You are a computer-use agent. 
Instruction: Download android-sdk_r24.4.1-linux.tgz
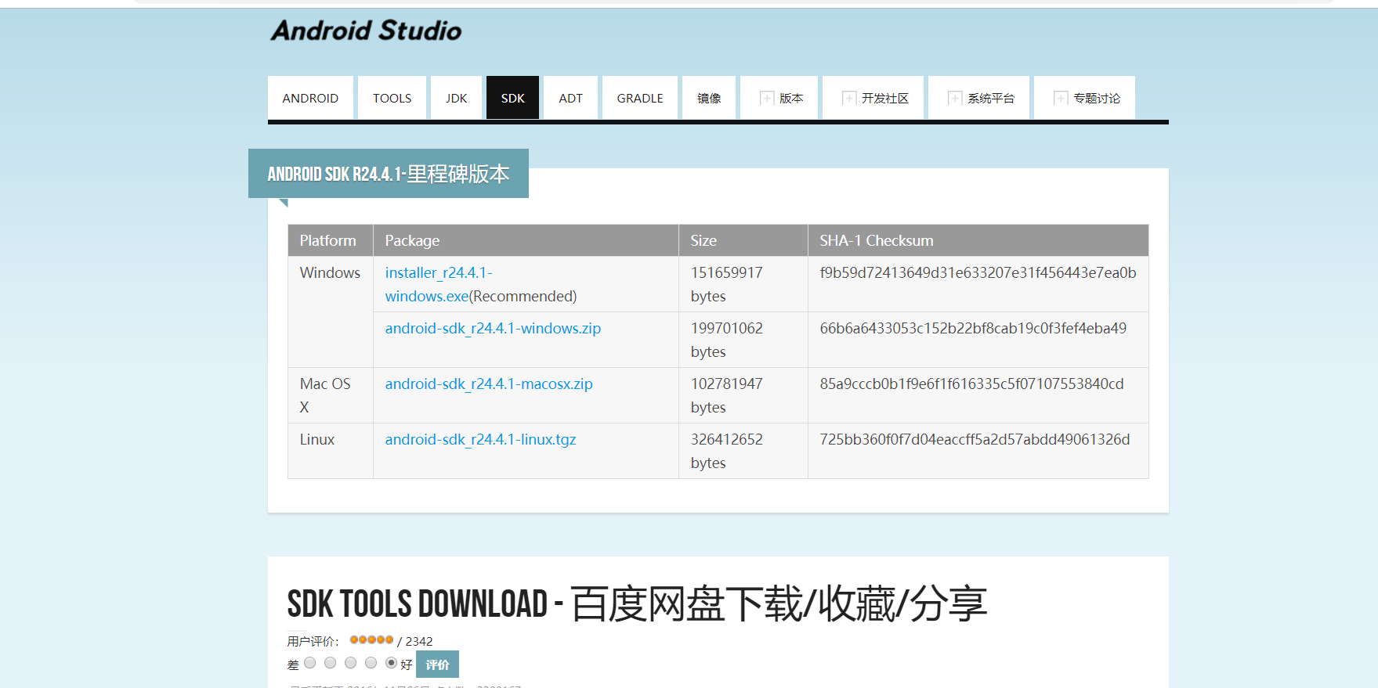tap(480, 439)
